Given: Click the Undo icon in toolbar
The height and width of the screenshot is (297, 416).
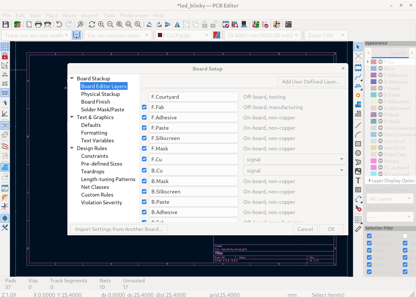Looking at the screenshot, I should coord(59,24).
